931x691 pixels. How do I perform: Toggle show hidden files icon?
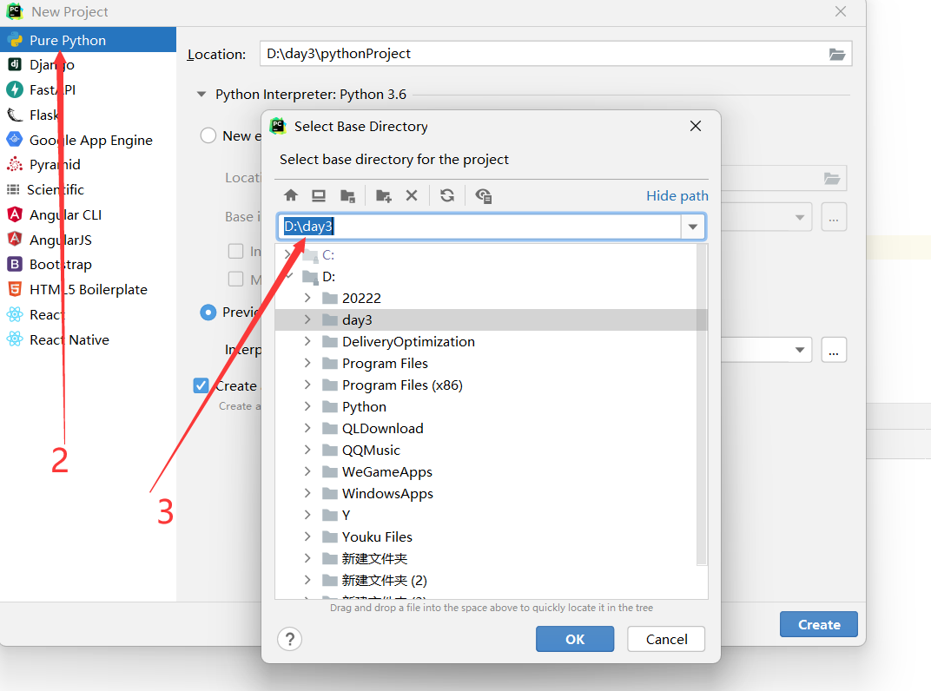(484, 195)
